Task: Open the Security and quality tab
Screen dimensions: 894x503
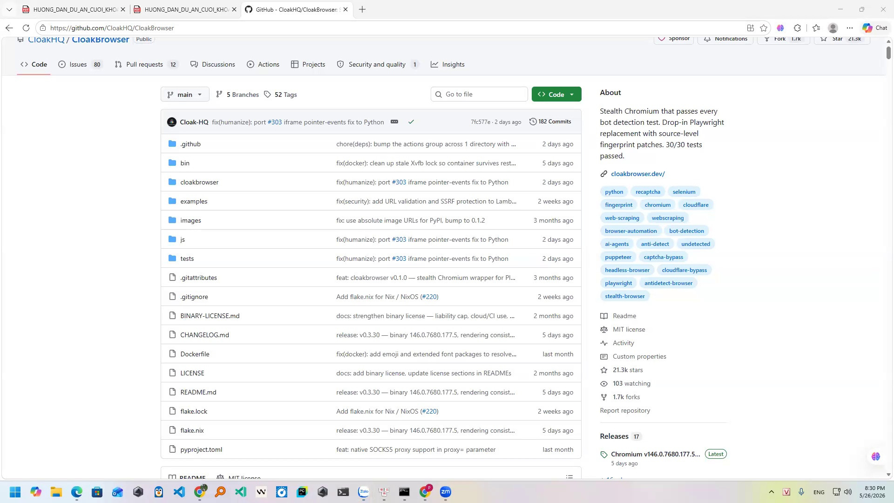Action: coord(377,64)
